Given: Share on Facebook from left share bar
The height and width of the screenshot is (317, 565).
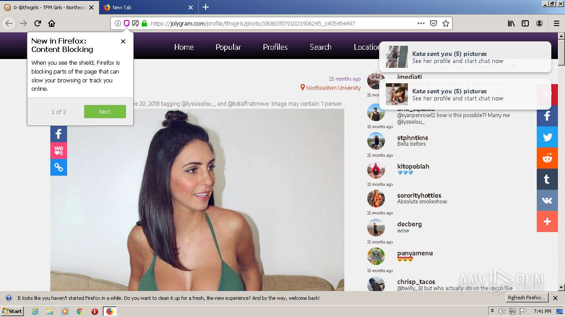Looking at the screenshot, I should coord(59,134).
